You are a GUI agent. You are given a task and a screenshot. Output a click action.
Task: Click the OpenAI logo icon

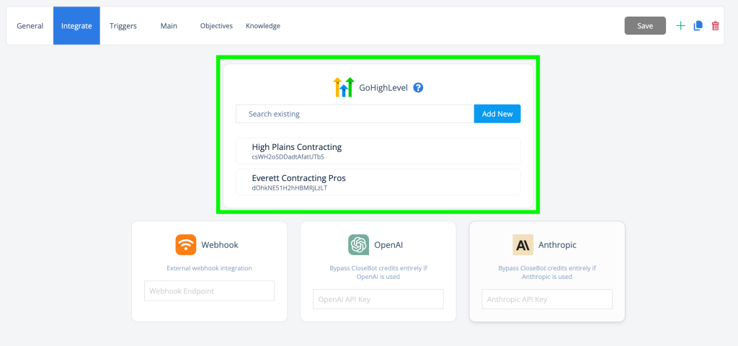(359, 245)
